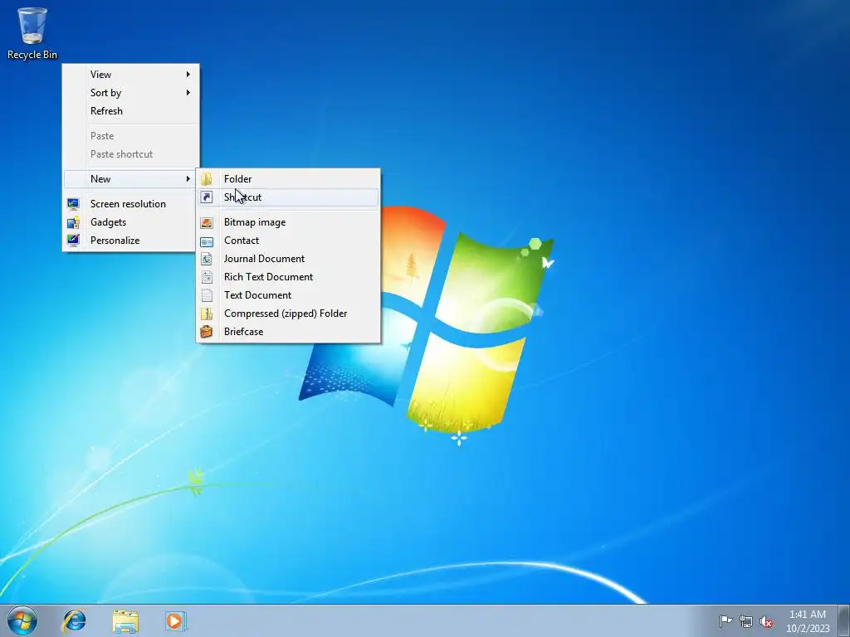Choose Sort by in the context menu
This screenshot has width=850, height=637.
click(x=130, y=93)
